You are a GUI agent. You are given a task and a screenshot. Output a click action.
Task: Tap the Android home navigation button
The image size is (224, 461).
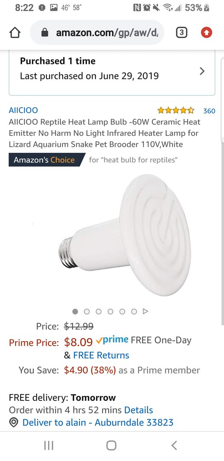(x=112, y=445)
